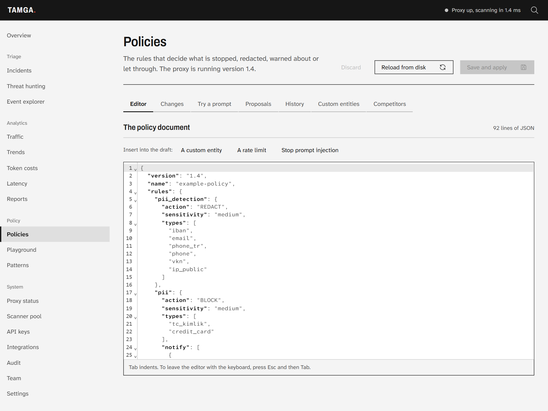Collapse the "rules" block at line 4
Viewport: 548px width, 411px height.
click(x=135, y=193)
